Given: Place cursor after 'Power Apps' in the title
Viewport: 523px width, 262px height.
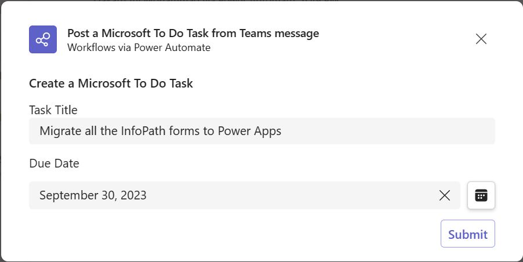Looking at the screenshot, I should [282, 131].
